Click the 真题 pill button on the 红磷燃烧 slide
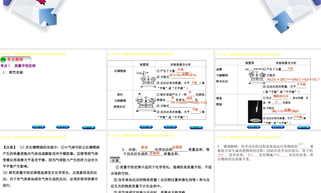321x193 pixels. (196, 128)
